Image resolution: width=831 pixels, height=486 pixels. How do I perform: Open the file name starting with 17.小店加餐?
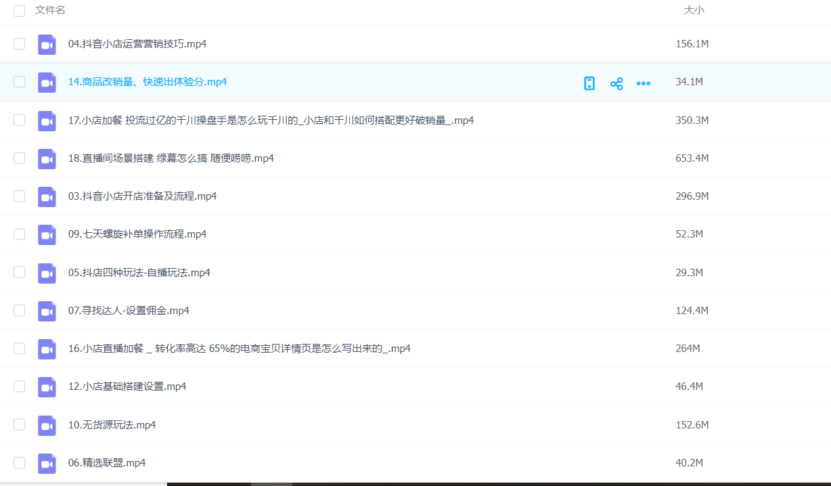coord(271,120)
